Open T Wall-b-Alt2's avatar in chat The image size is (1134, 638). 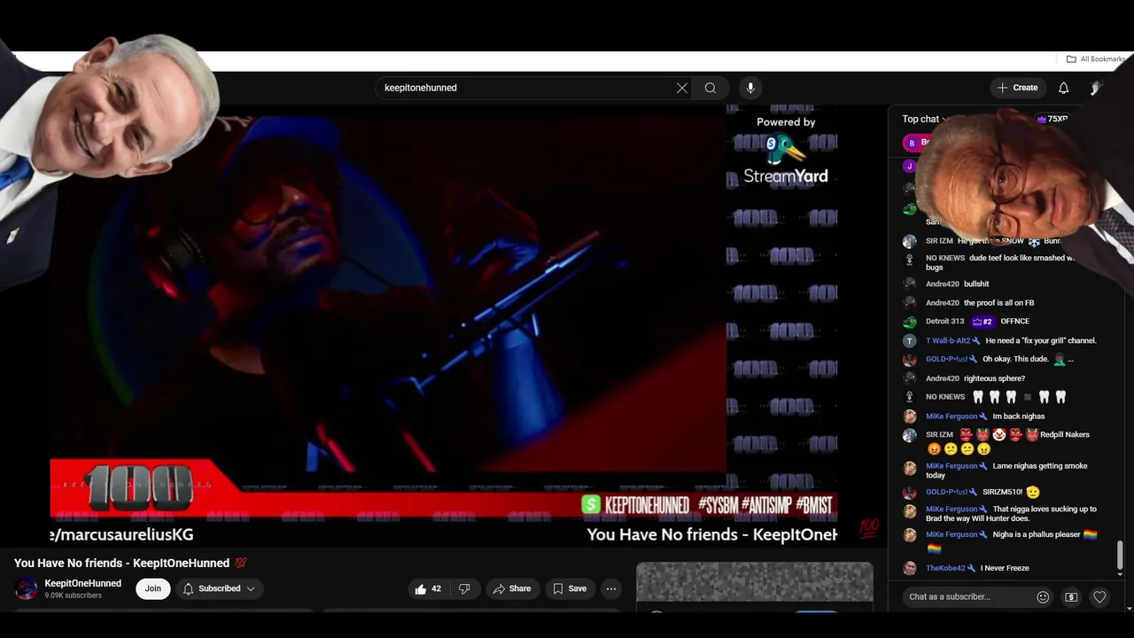(910, 341)
